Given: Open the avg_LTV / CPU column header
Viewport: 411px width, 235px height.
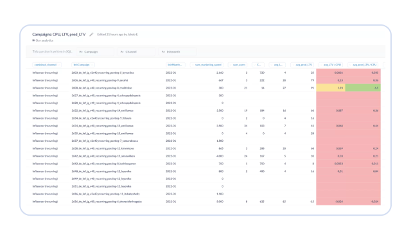Looking at the screenshot, I should pos(331,65).
